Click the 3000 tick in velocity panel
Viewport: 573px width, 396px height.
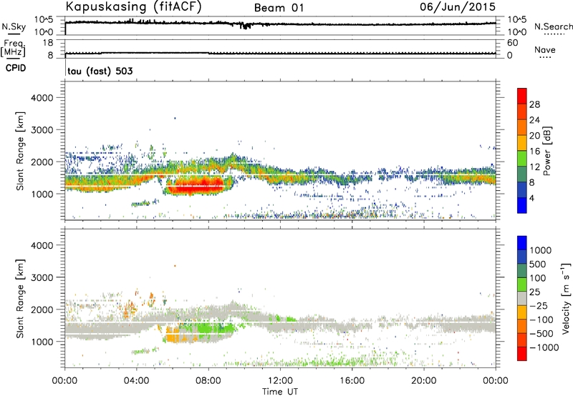pos(42,277)
